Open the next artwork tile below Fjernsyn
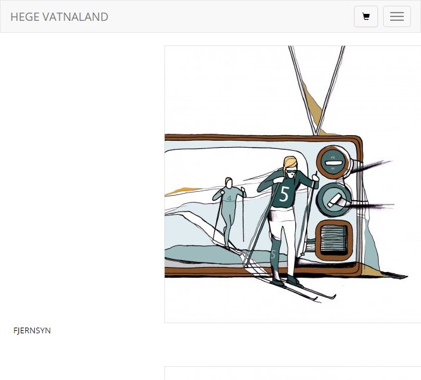 [x=293, y=373]
